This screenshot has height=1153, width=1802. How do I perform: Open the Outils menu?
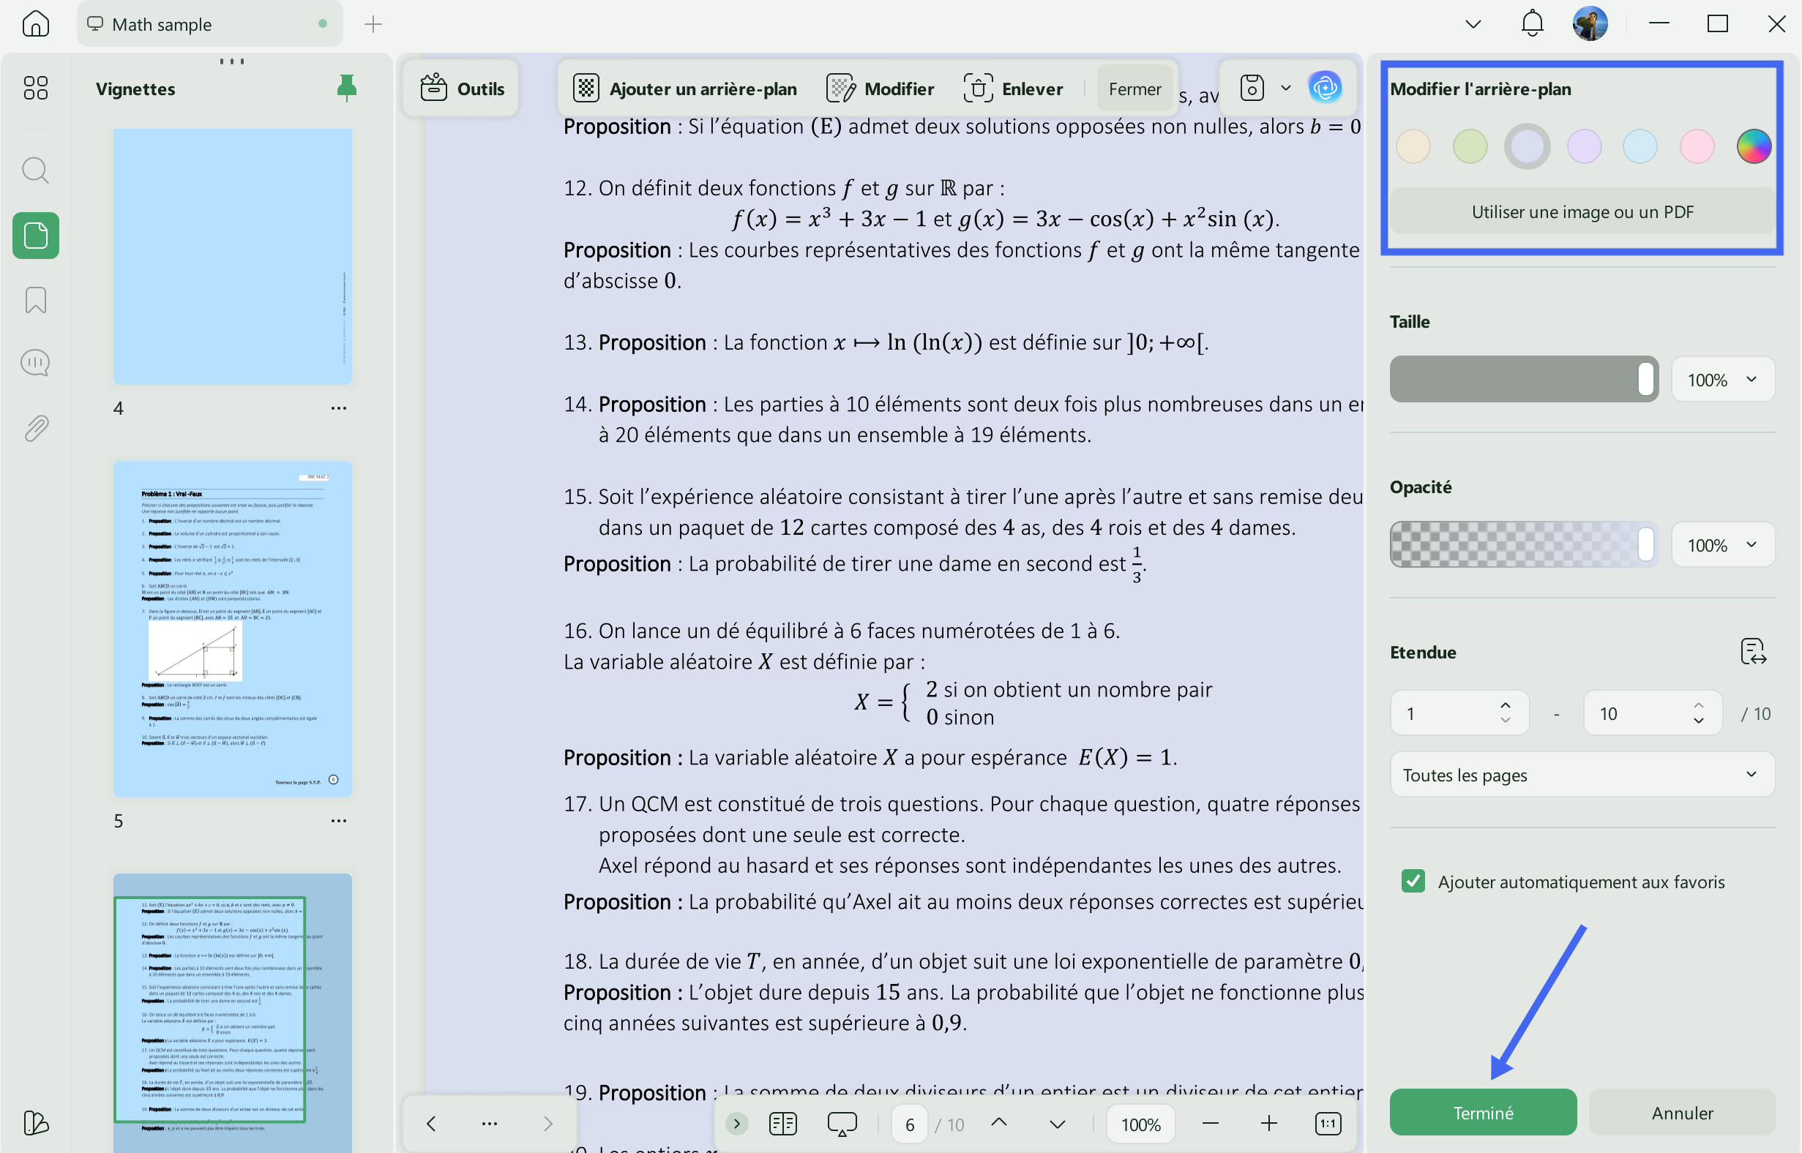tap(461, 89)
